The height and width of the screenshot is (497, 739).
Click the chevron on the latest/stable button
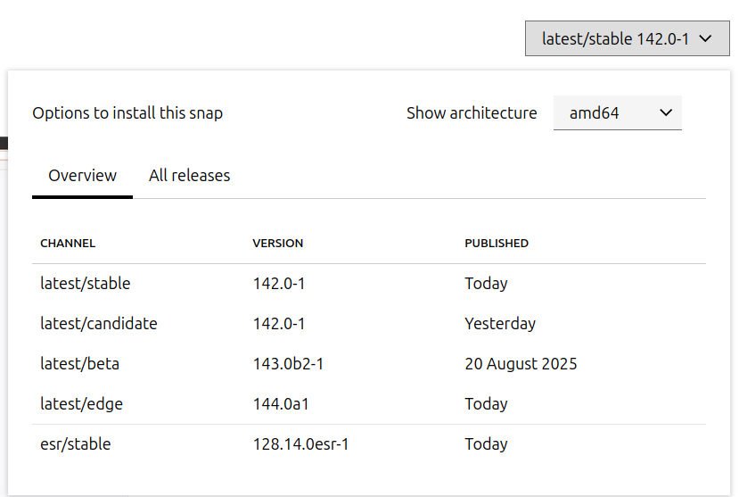point(705,39)
